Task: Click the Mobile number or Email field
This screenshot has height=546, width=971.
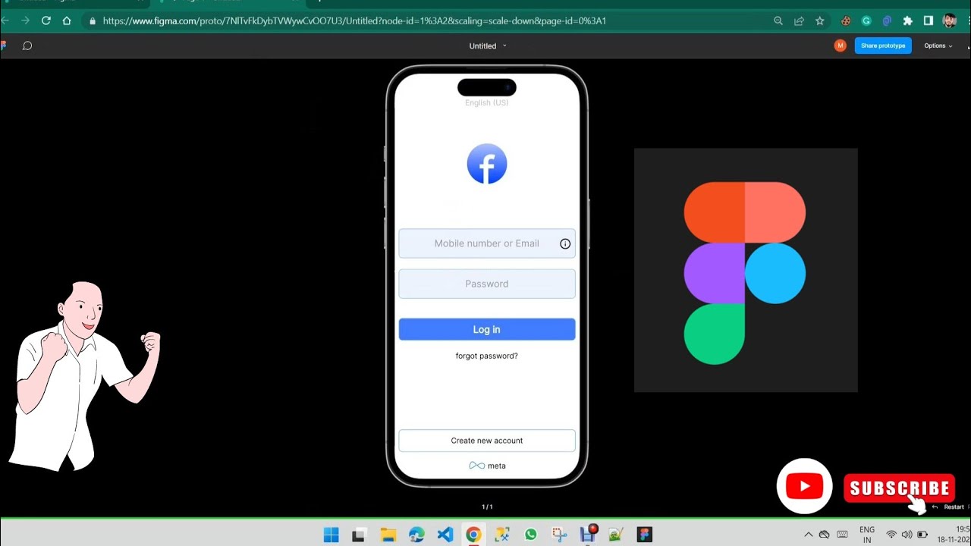Action: (487, 243)
